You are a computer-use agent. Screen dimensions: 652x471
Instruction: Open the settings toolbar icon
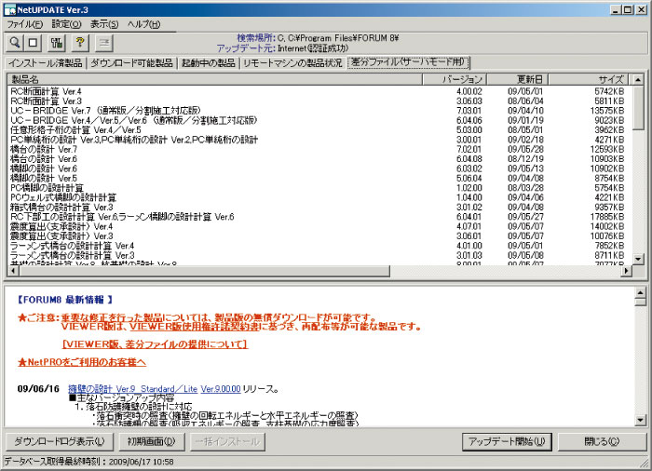point(57,43)
